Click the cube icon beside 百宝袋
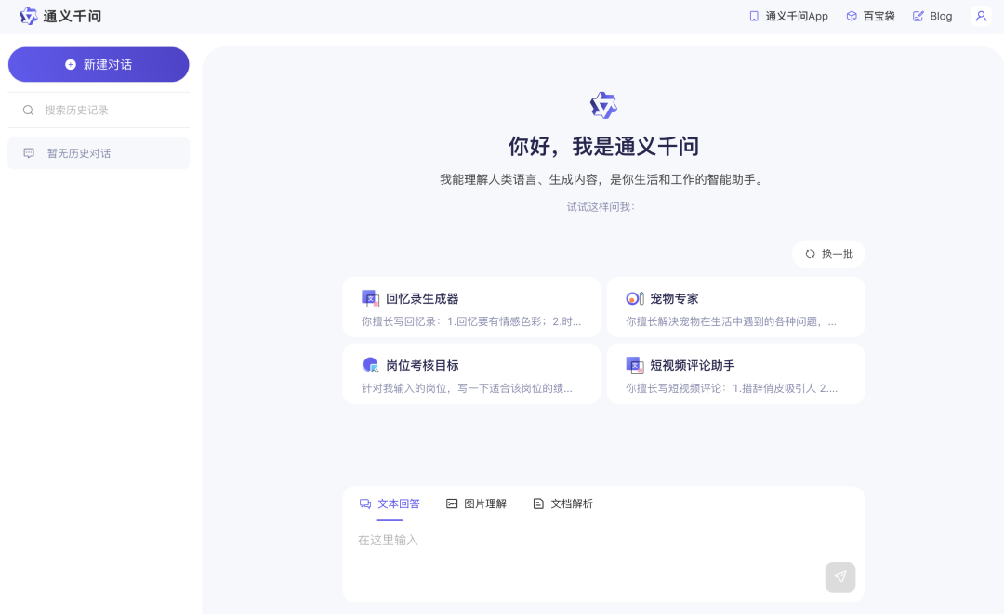Viewport: 1004px width, 614px height. tap(852, 16)
